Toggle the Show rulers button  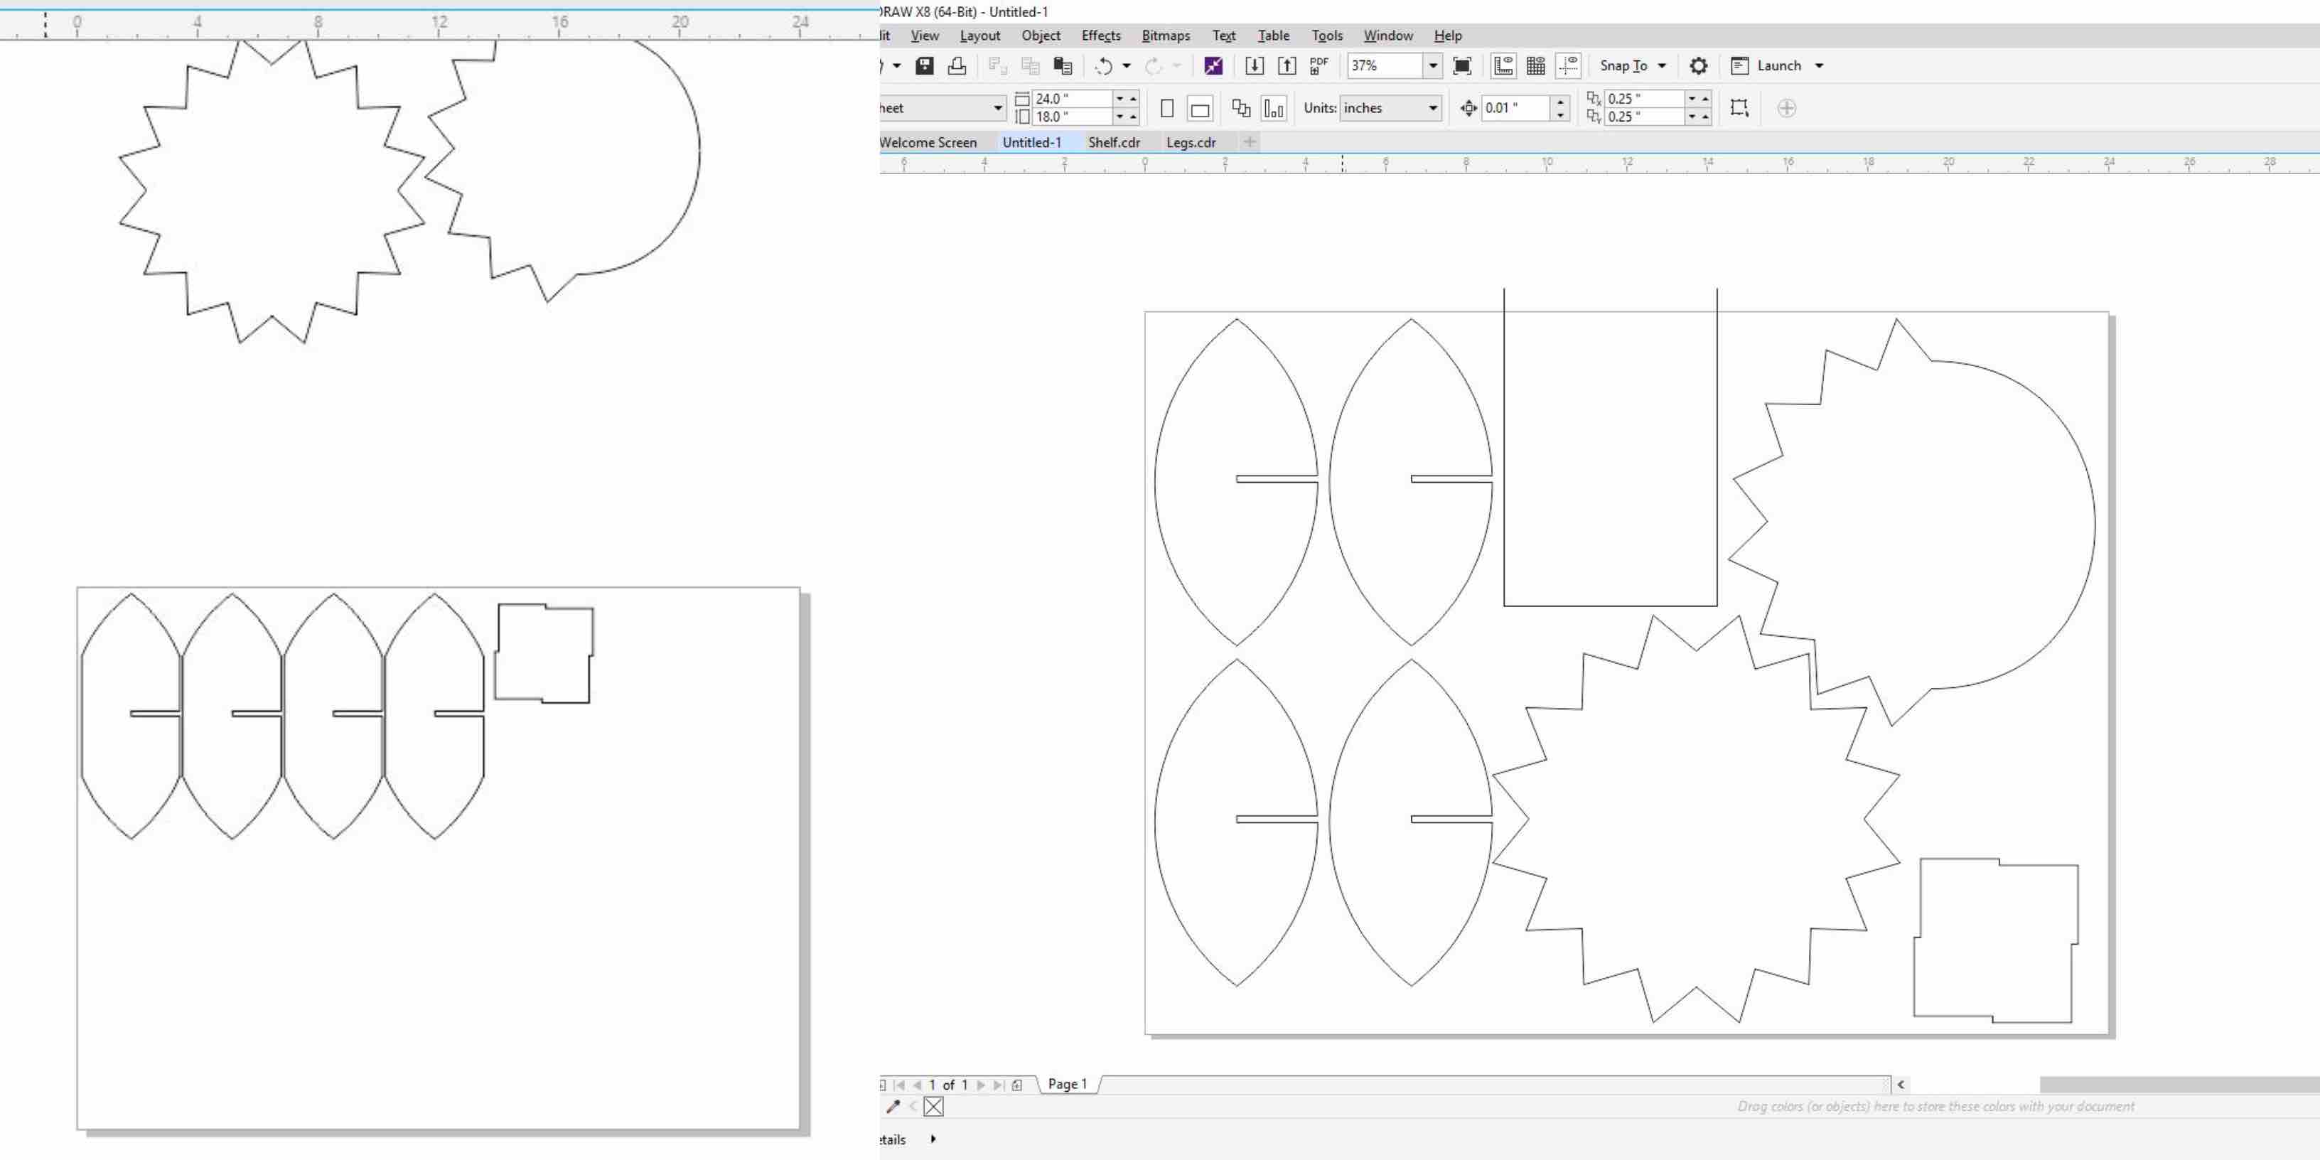pos(1503,65)
